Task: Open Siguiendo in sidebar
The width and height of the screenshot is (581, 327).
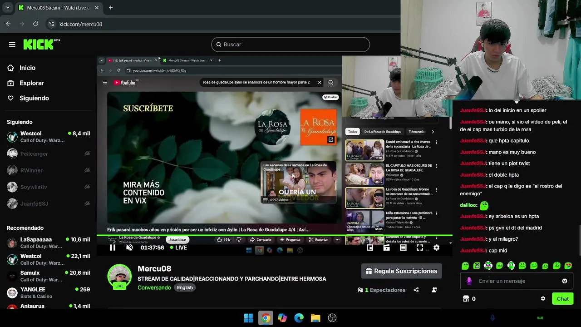Action: coord(34,98)
